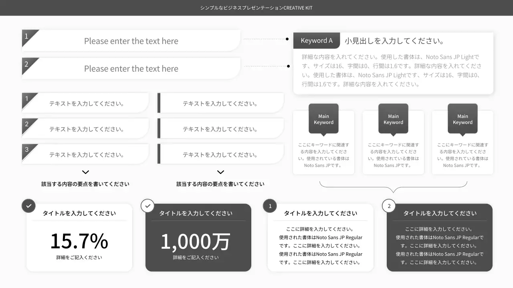This screenshot has width=513, height=288.
Task: Click the corner ribbon numbered 2 below it
Action: (x=27, y=65)
